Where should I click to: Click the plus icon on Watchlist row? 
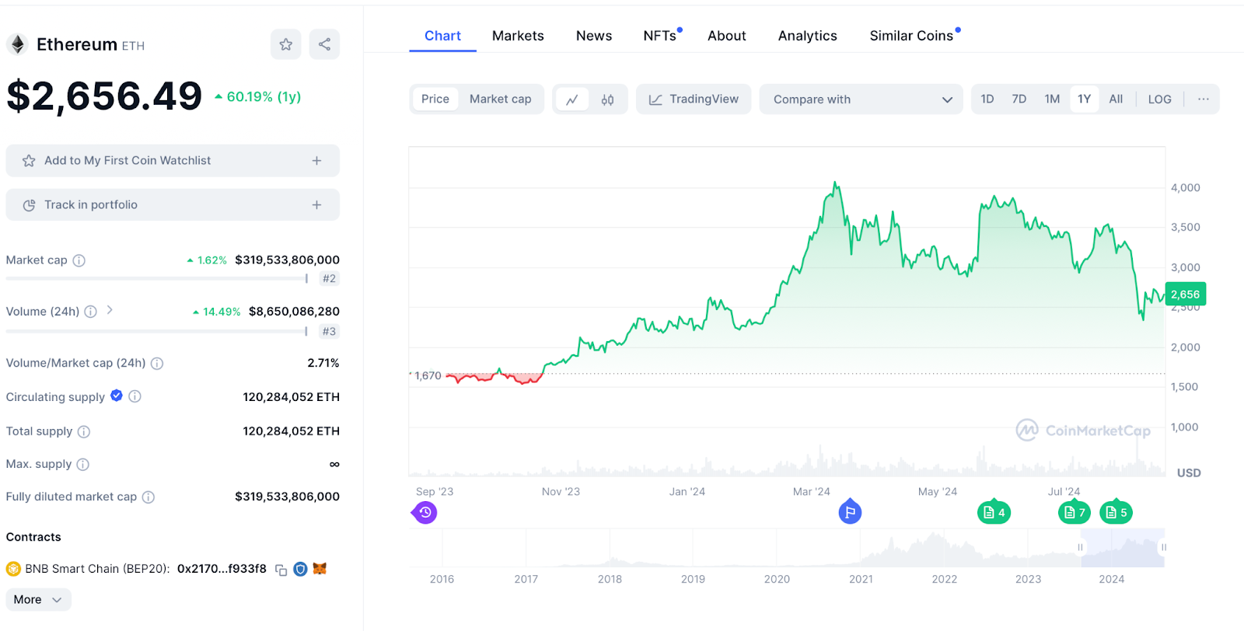pos(316,161)
